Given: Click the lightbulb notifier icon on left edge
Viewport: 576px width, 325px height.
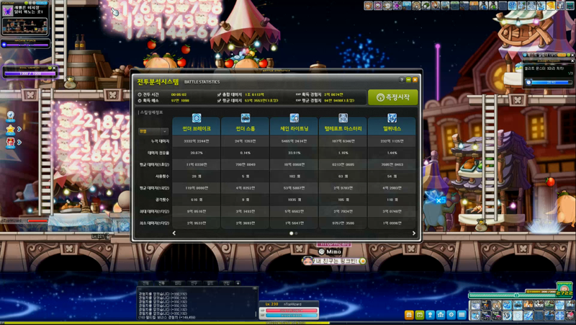Looking at the screenshot, I should point(11,116).
